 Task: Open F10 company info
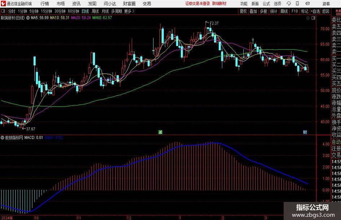click(x=294, y=11)
